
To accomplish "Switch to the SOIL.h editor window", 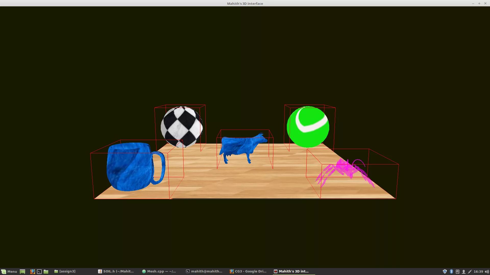I will tap(116, 271).
